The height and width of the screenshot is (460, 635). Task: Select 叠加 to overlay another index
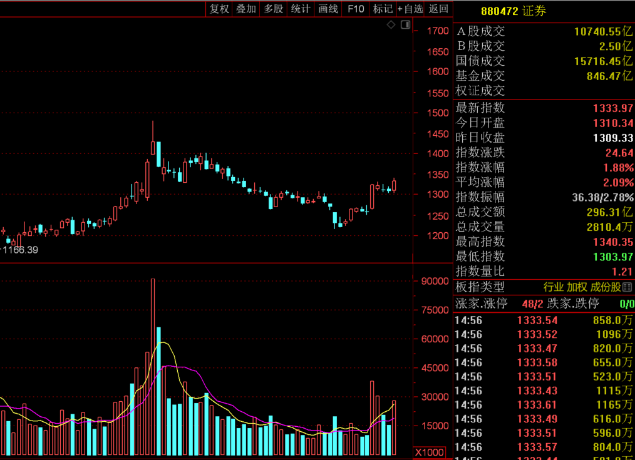pos(246,9)
